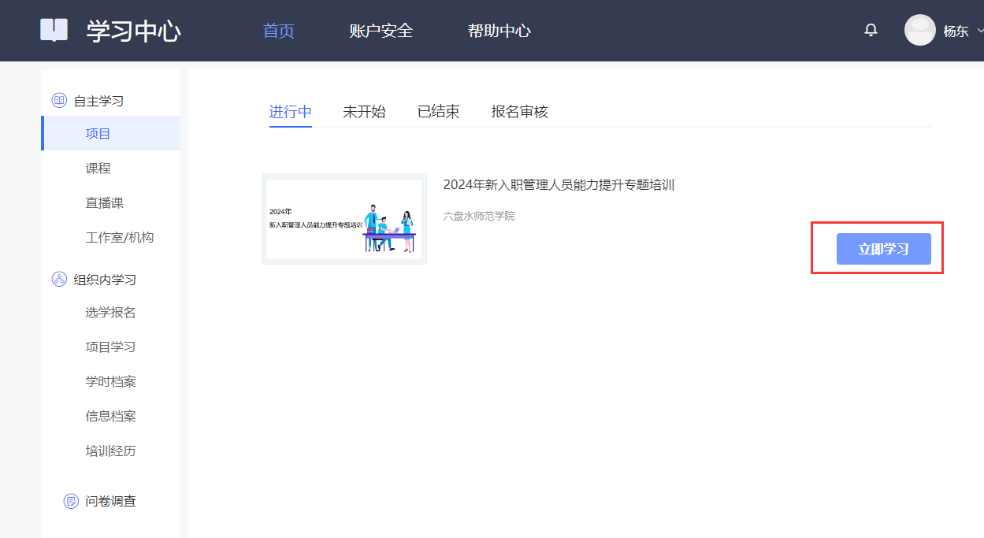Screen dimensions: 984x538
Task: Click the training project thumbnail image
Action: 344,219
